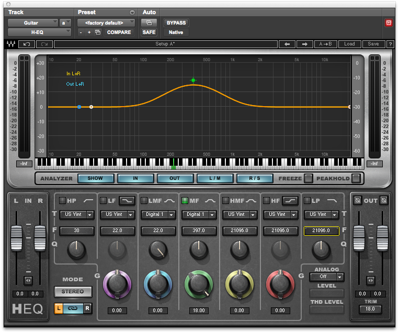Select HF high shelf filter shape
The height and width of the screenshot is (333, 399).
pyautogui.click(x=290, y=201)
